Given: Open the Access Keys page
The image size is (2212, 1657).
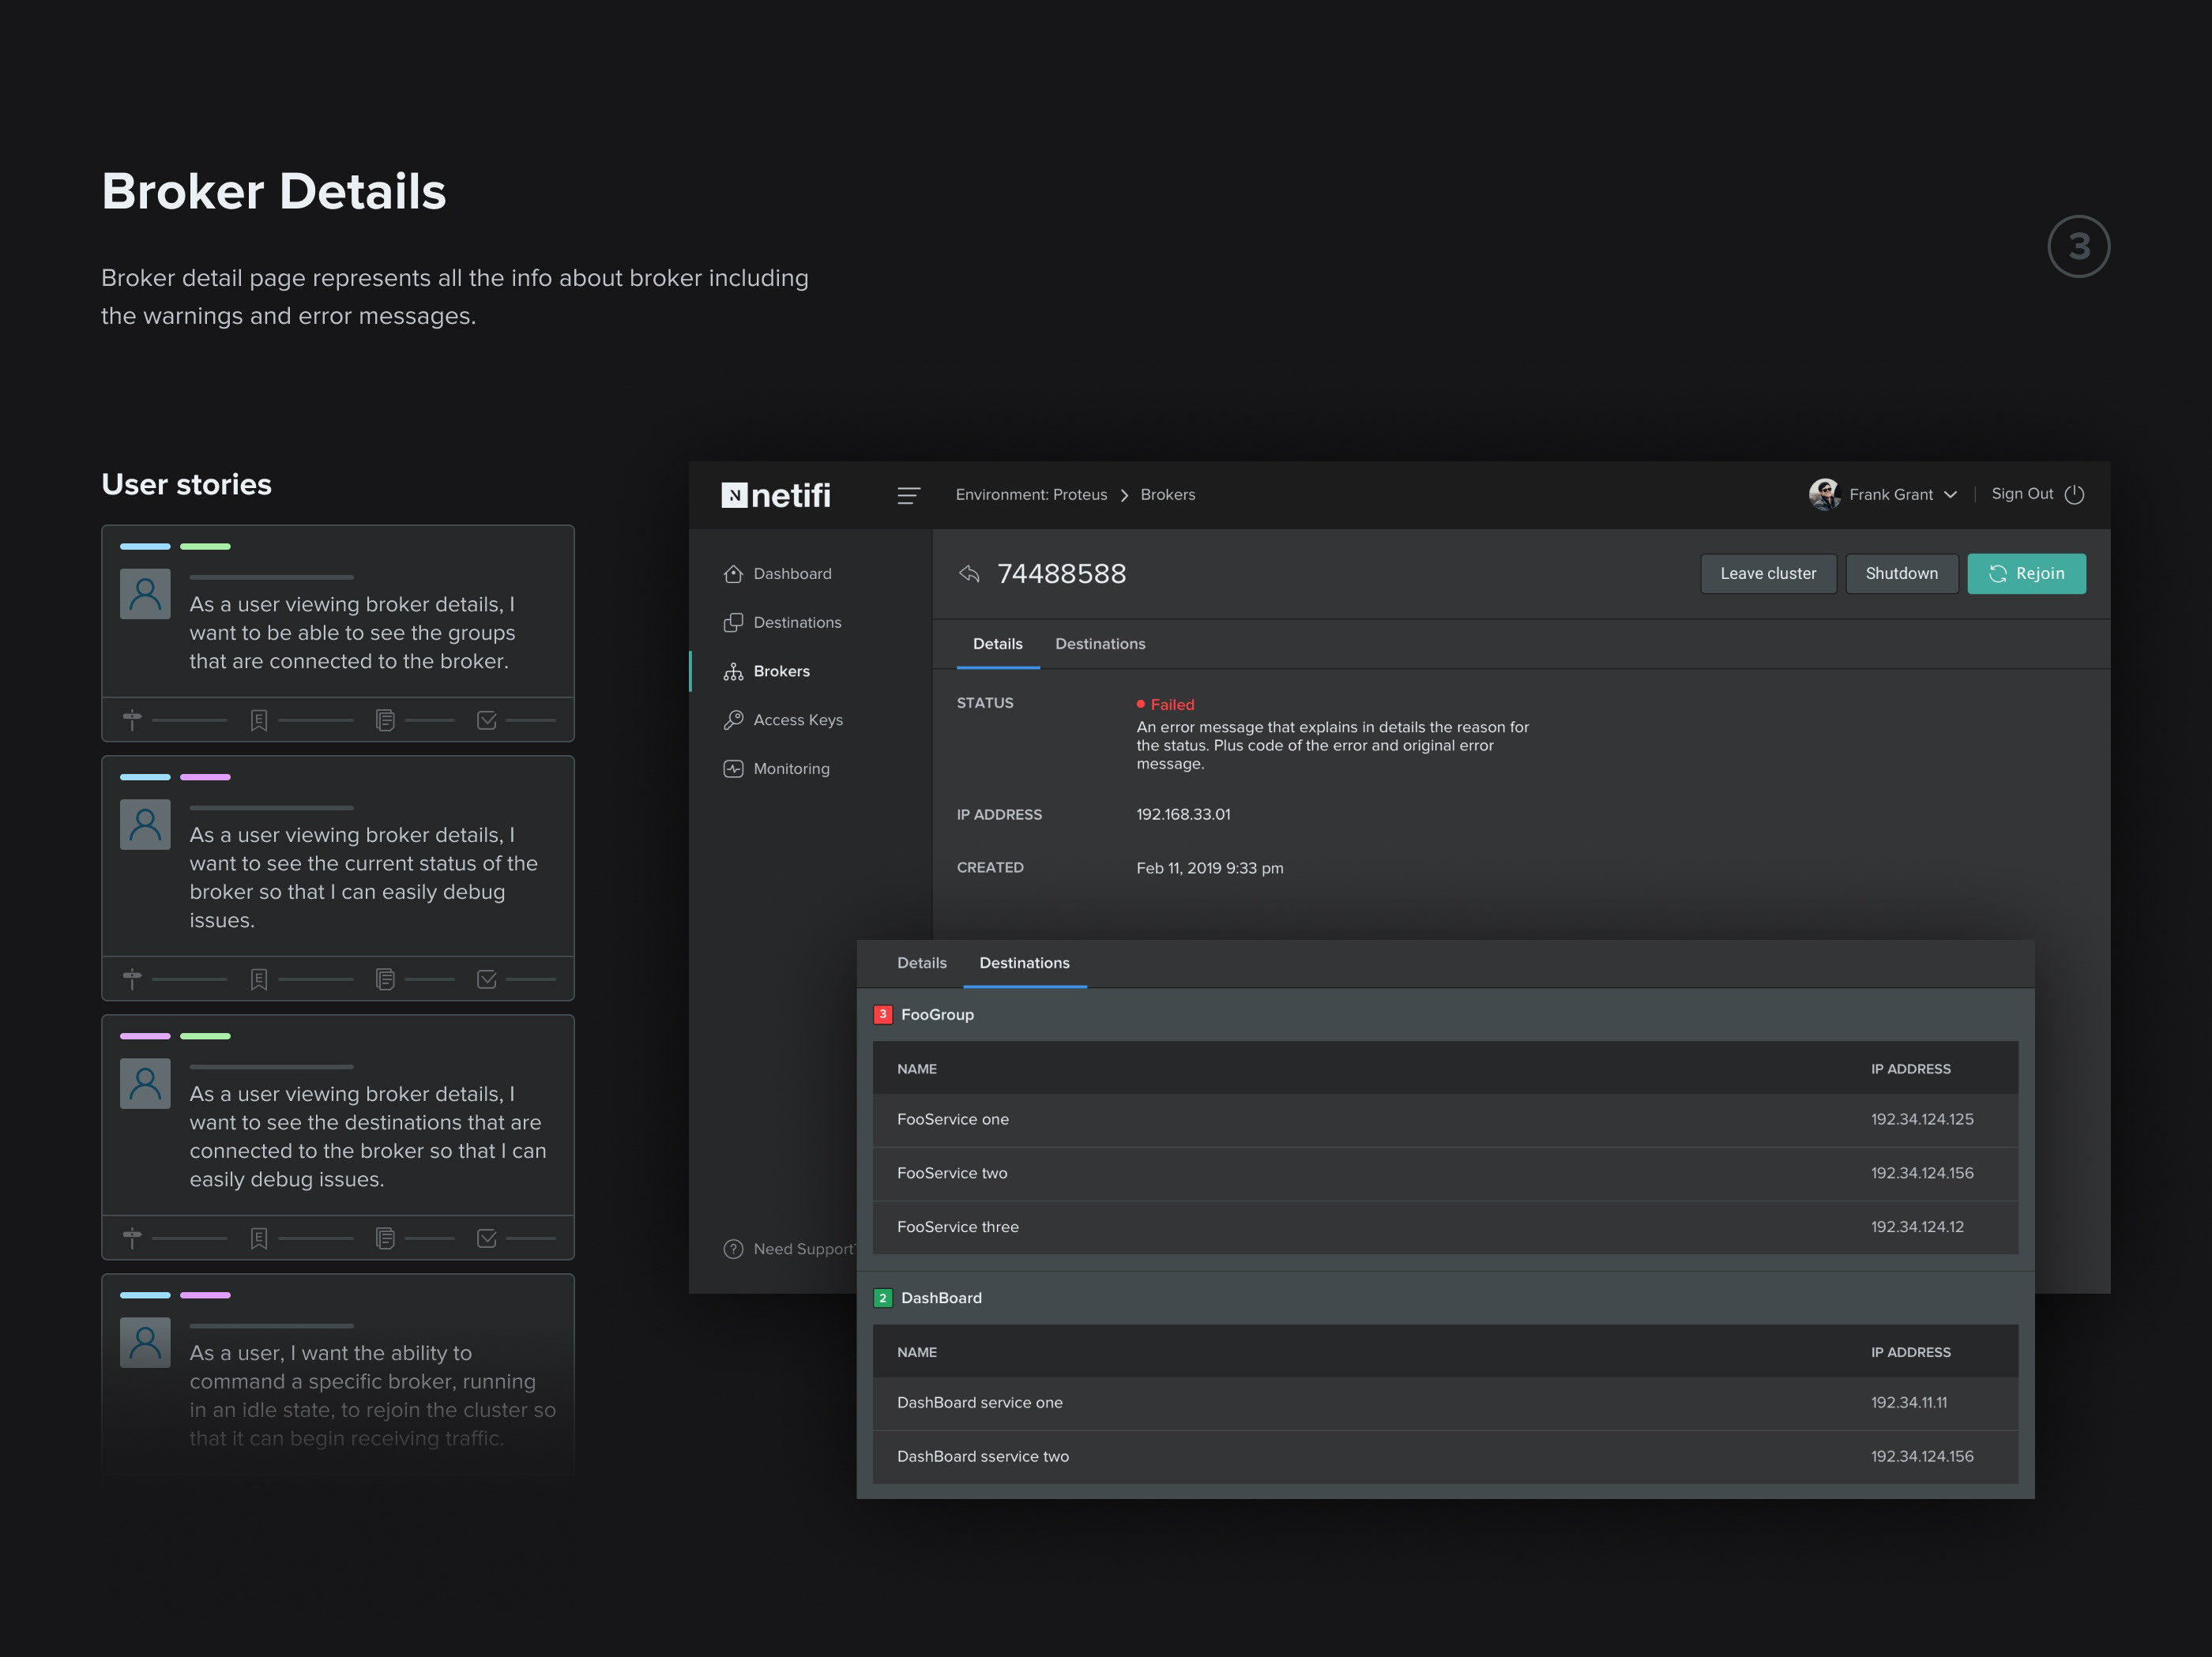Looking at the screenshot, I should (797, 720).
